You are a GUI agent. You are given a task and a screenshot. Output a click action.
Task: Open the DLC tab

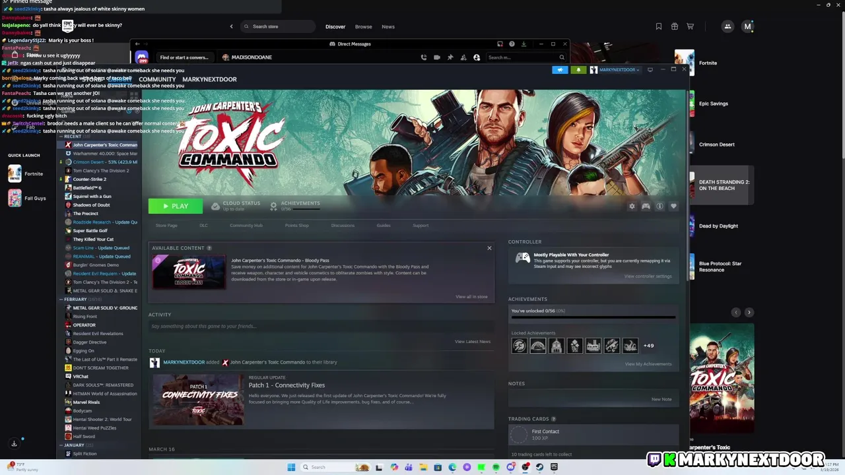coord(203,226)
